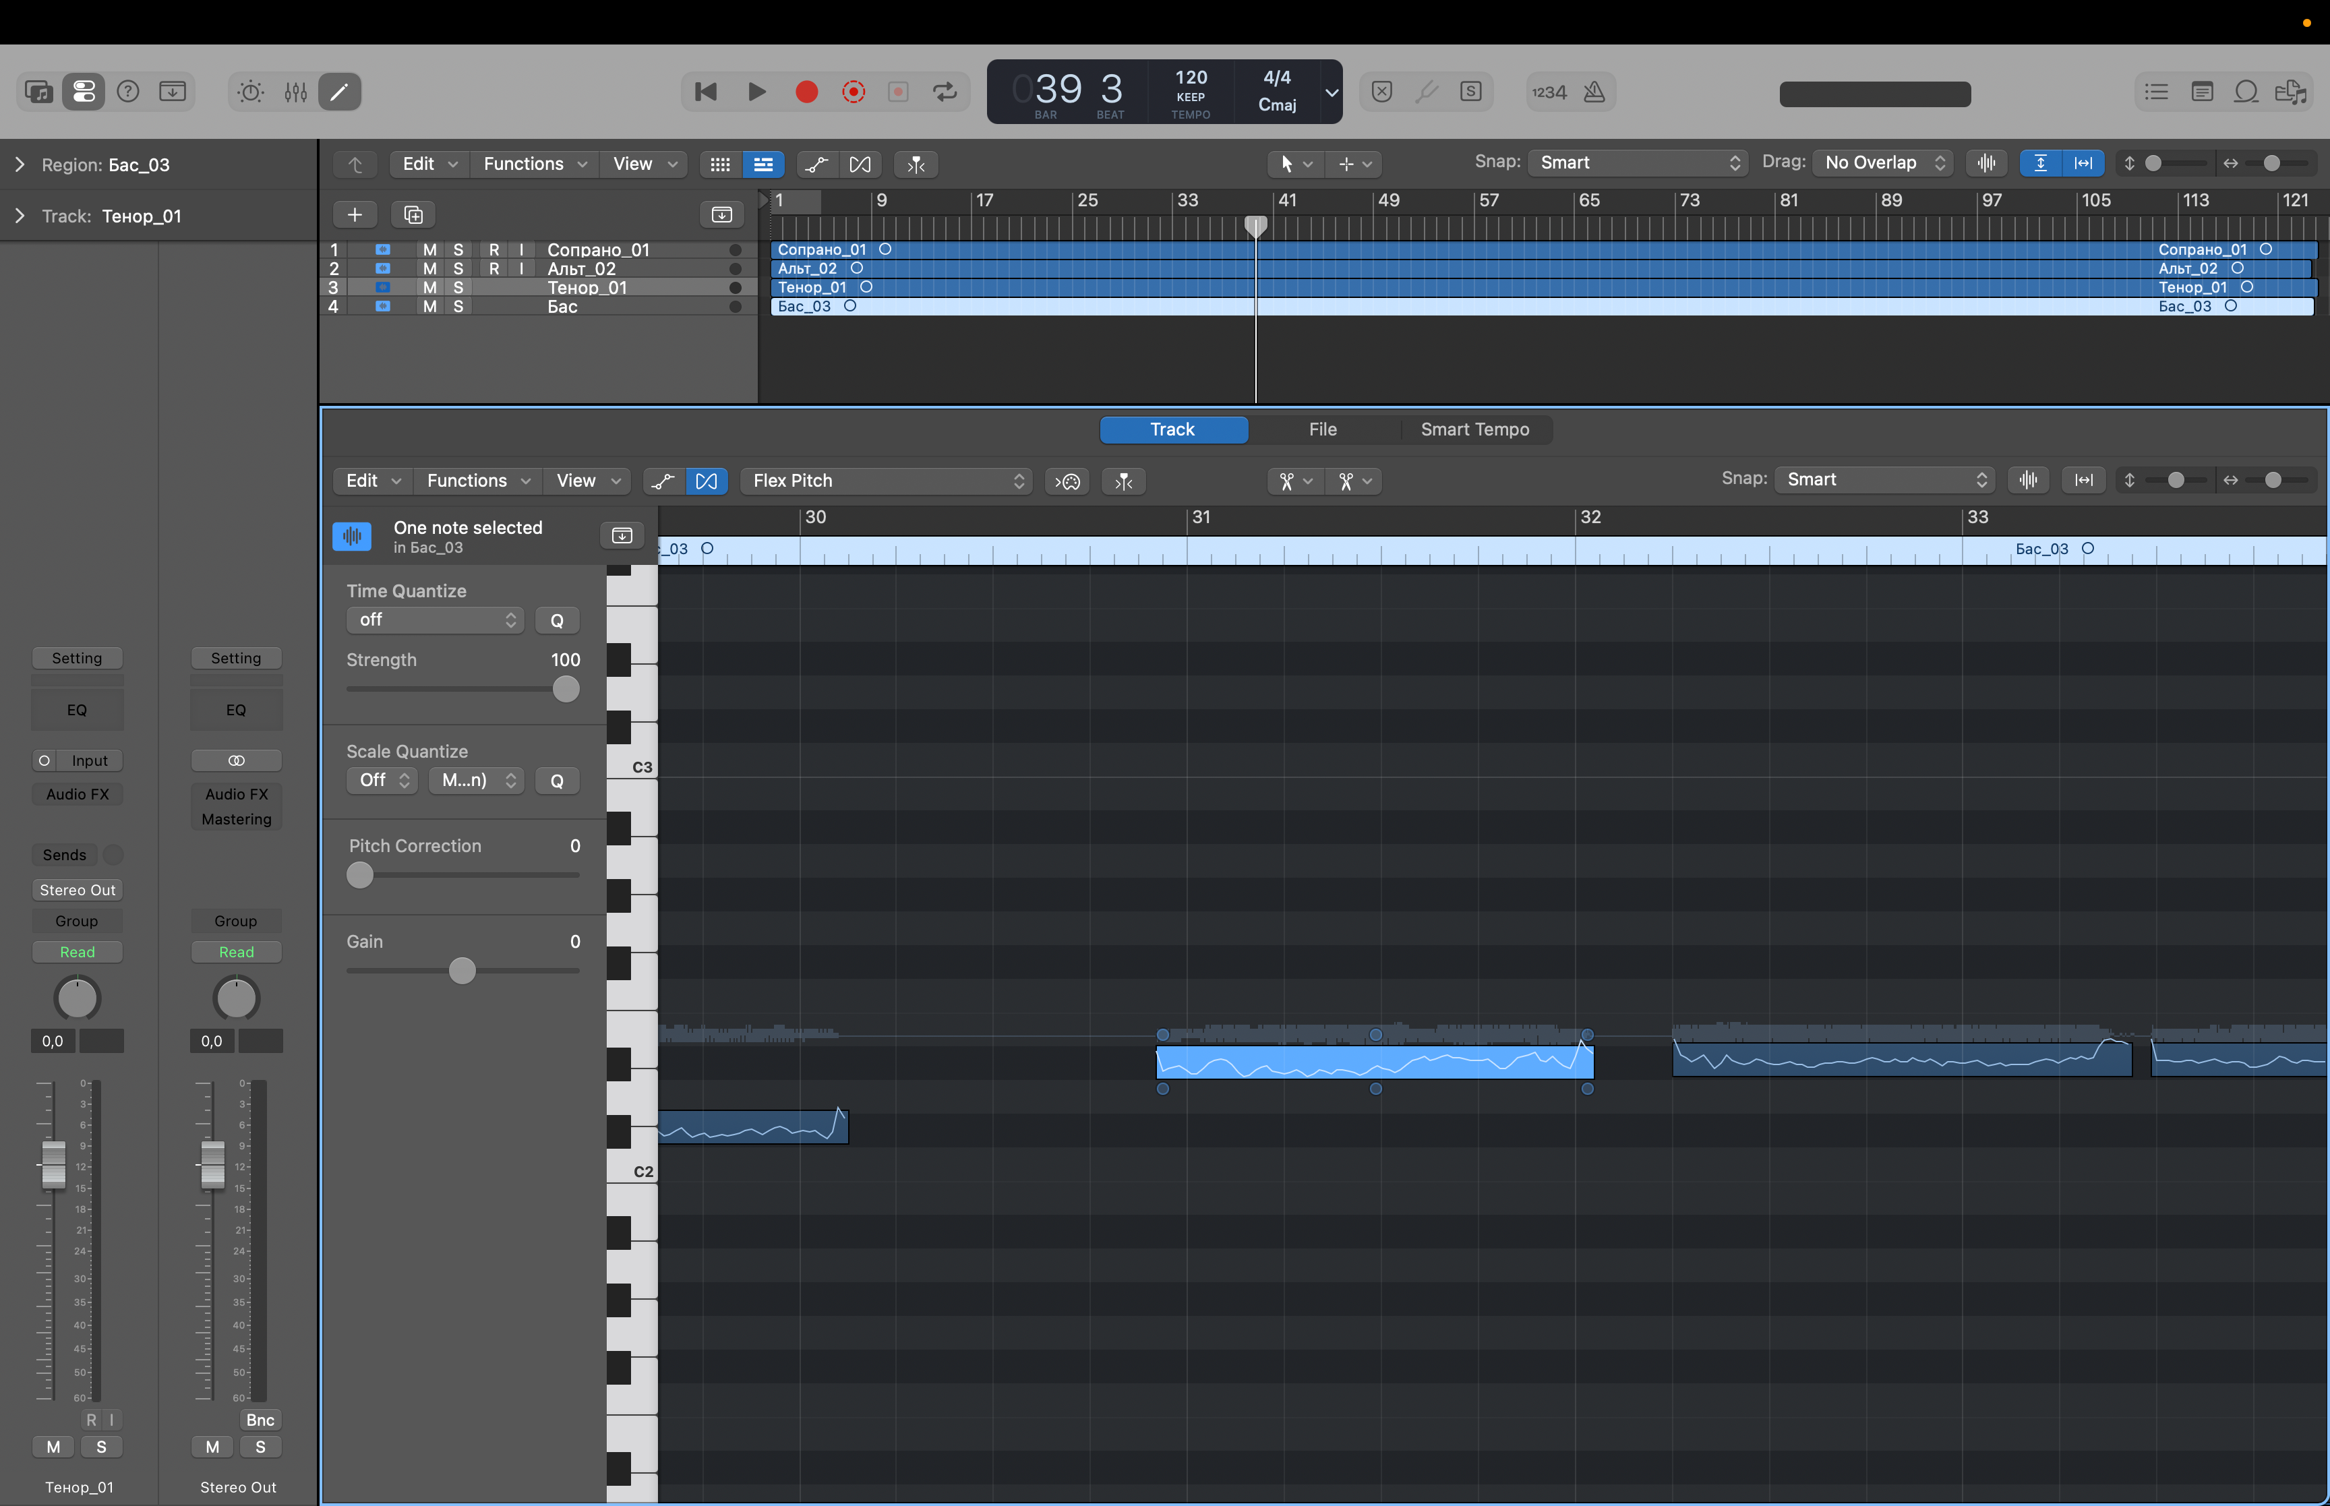Toggle the Inspector panel button

point(84,92)
